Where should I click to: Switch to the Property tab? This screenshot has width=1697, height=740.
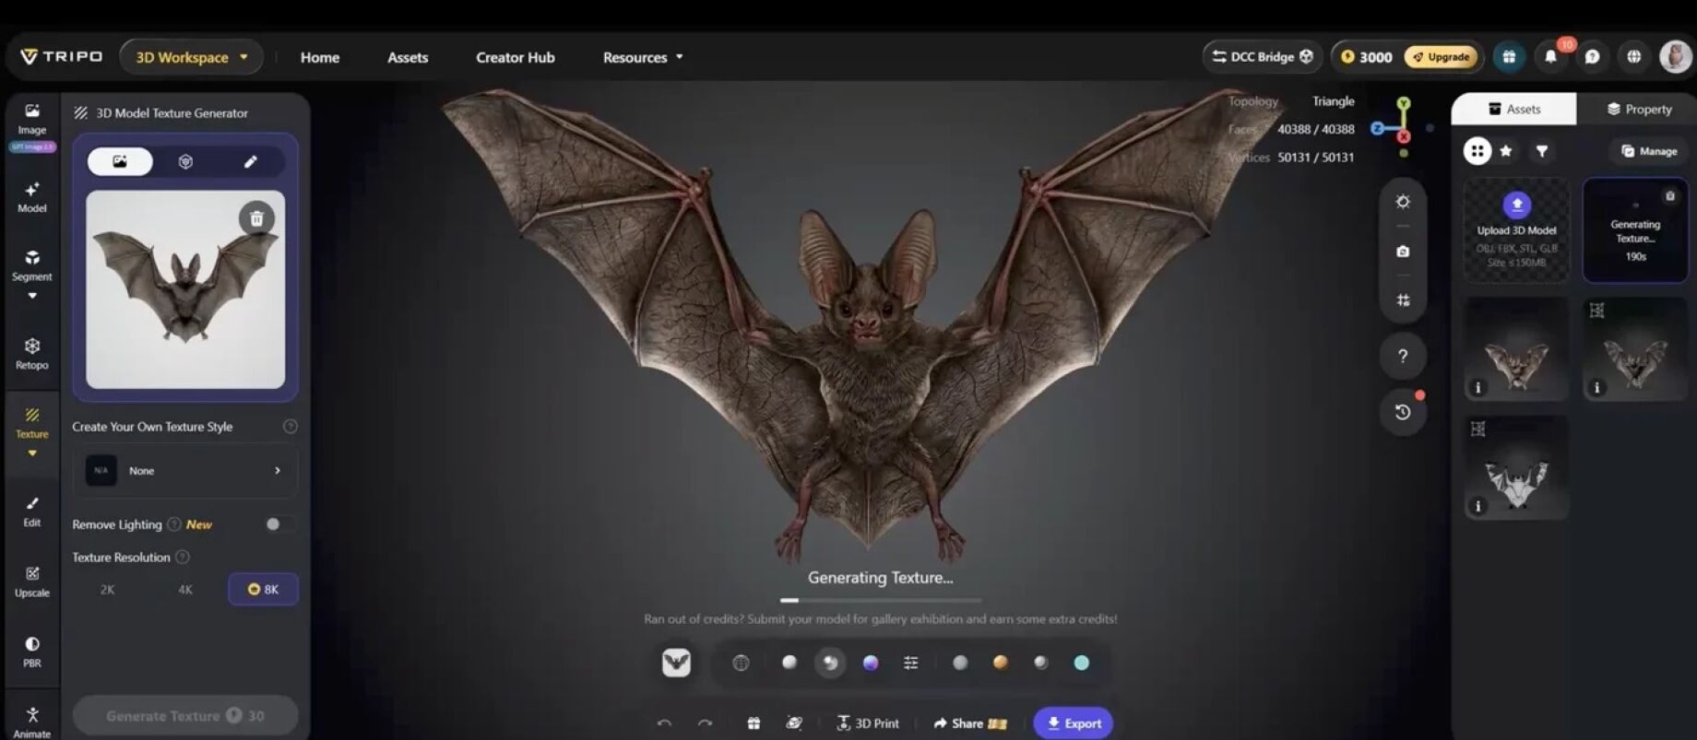click(1639, 109)
